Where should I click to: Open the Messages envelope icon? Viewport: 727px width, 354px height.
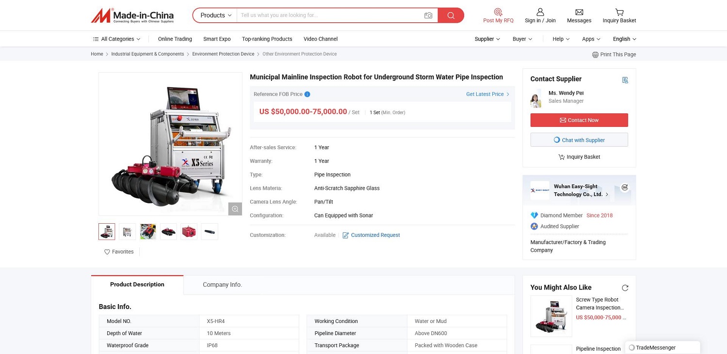coord(579,12)
